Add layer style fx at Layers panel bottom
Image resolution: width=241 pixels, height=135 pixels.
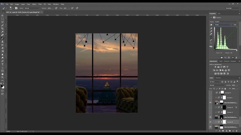pyautogui.click(x=220, y=131)
